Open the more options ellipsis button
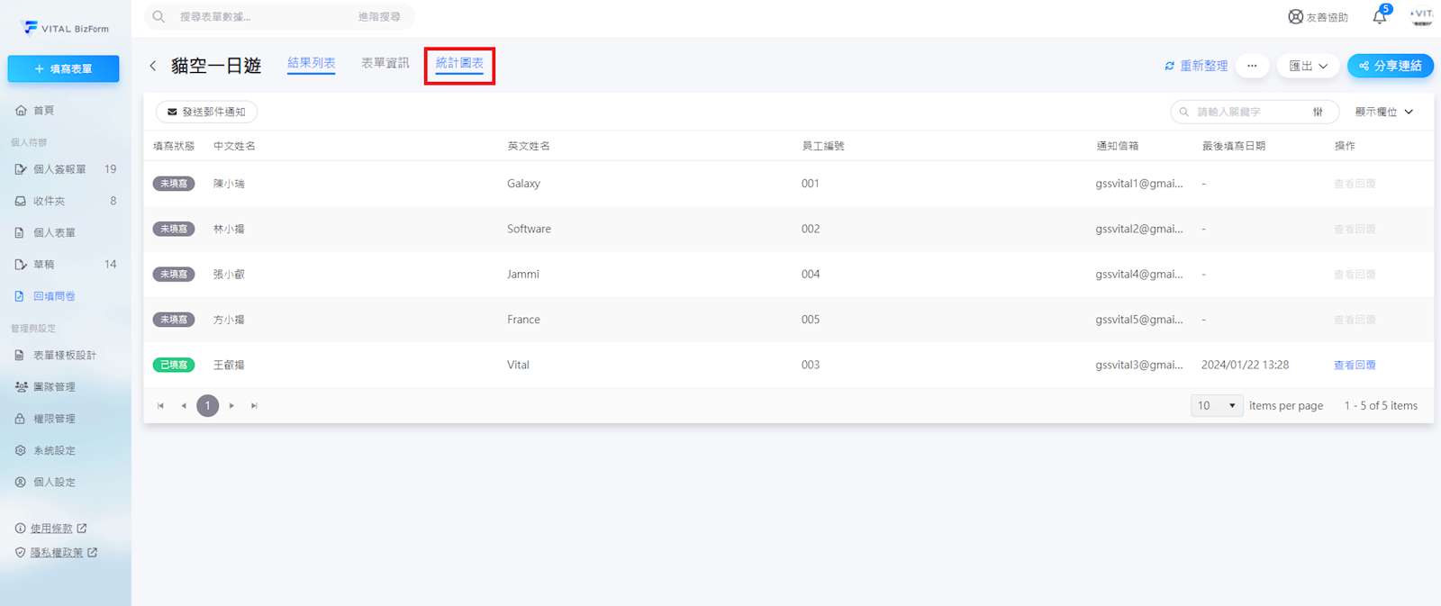Viewport: 1441px width, 606px height. [x=1252, y=66]
